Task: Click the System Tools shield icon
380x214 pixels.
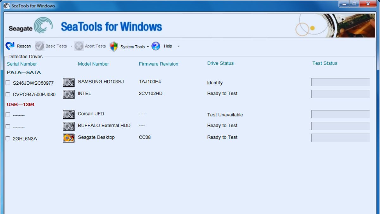Action: click(x=114, y=47)
